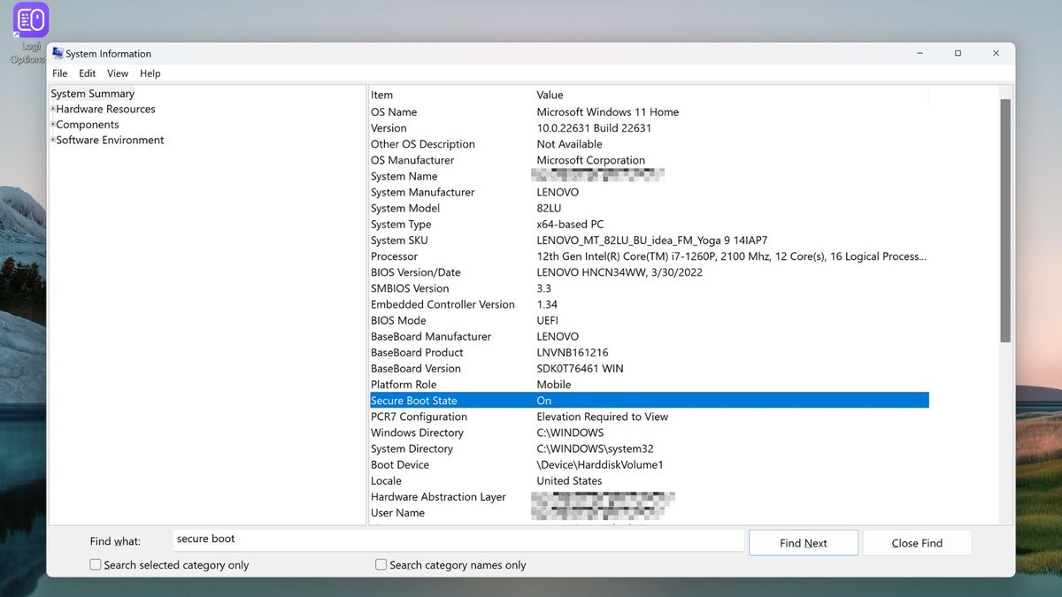This screenshot has width=1062, height=597.
Task: Select the BaseBoard Product row
Action: [x=649, y=352]
